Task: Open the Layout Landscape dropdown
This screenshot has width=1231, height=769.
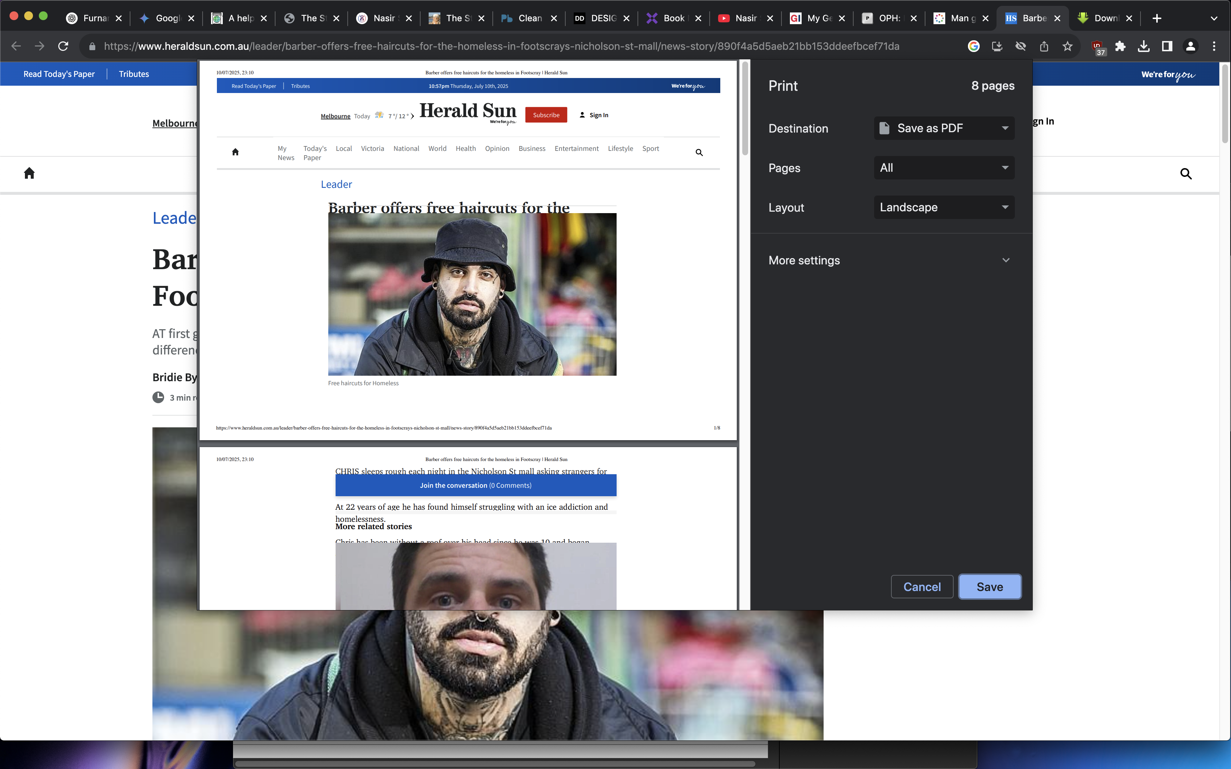Action: pos(944,208)
